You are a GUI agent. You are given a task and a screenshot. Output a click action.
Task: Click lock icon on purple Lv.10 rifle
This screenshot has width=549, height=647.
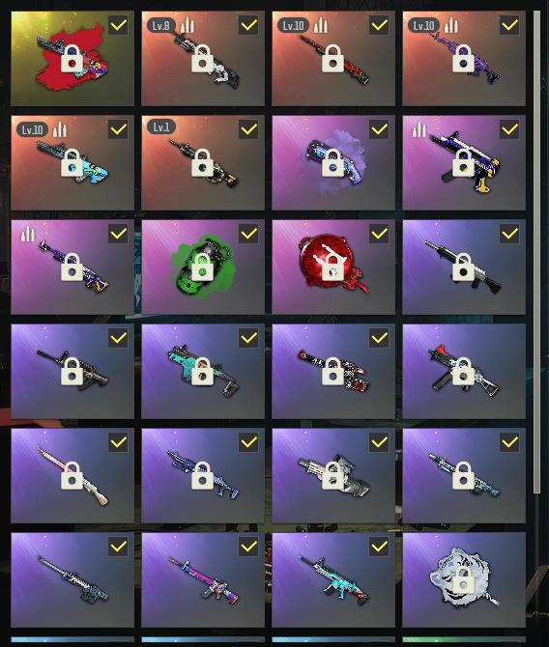464,59
